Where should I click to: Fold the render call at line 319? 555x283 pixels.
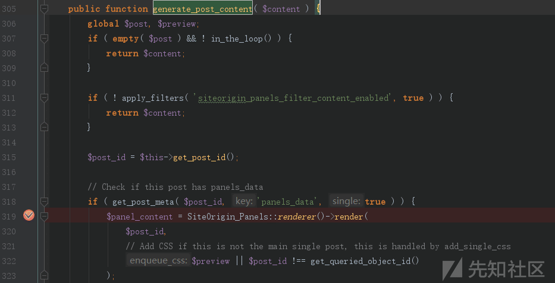click(x=44, y=216)
